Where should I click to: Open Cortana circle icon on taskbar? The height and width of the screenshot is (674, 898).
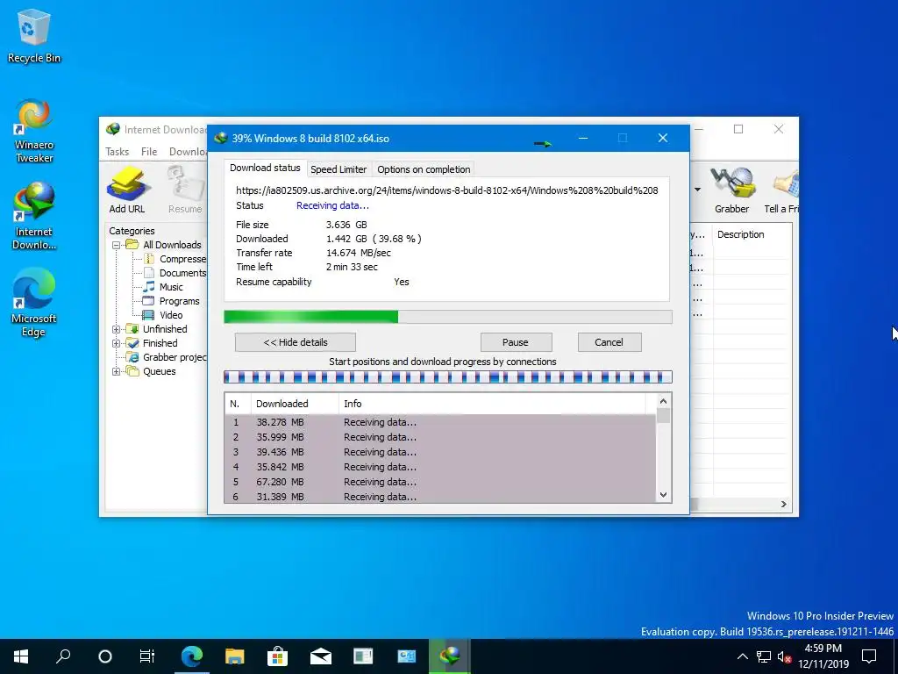click(x=105, y=656)
